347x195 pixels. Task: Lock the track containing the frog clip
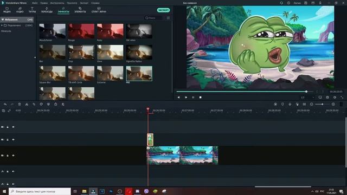8,140
